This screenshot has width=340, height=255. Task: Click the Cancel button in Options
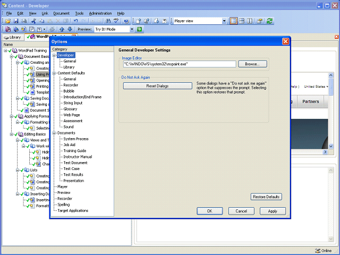(241, 211)
